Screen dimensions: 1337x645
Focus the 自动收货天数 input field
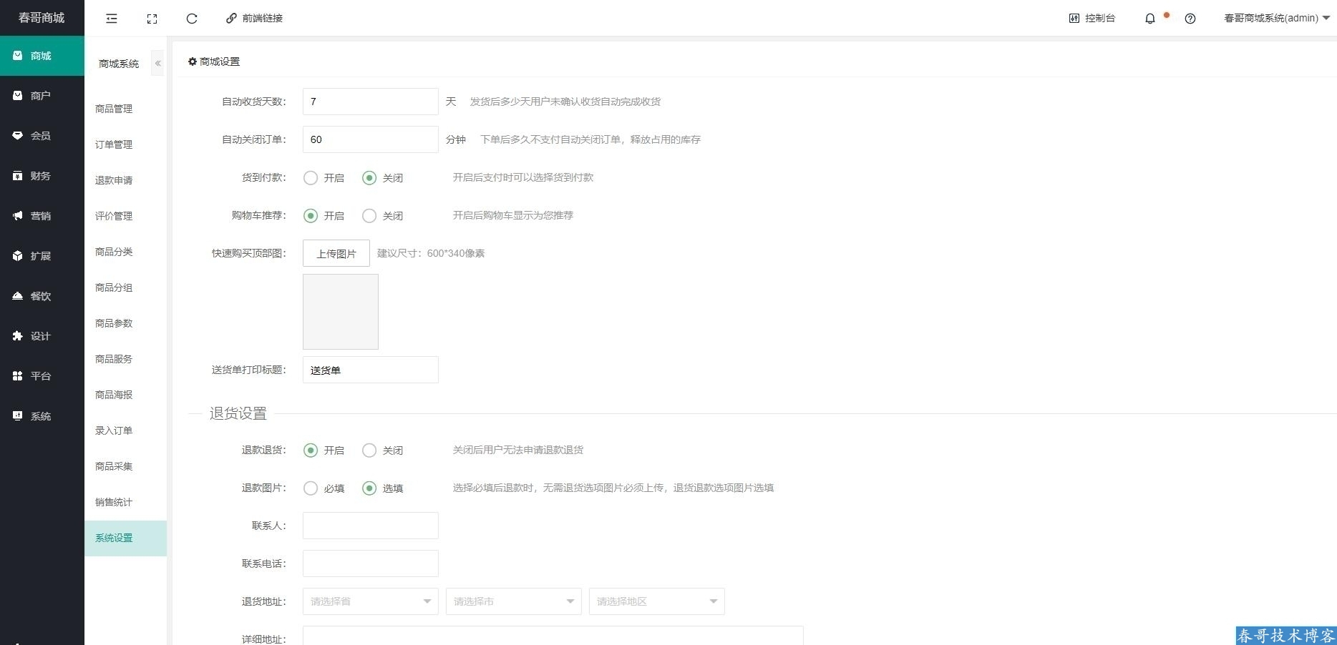pyautogui.click(x=370, y=102)
